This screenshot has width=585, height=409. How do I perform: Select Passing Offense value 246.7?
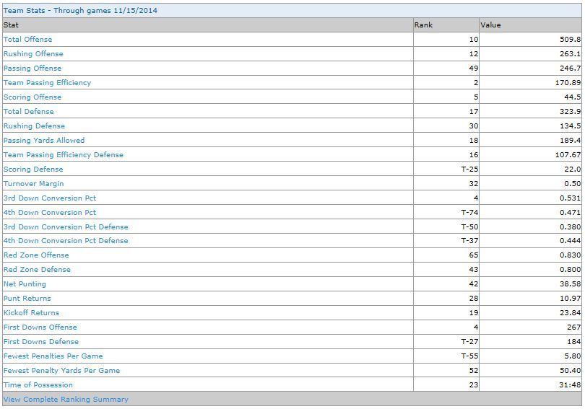pos(570,69)
